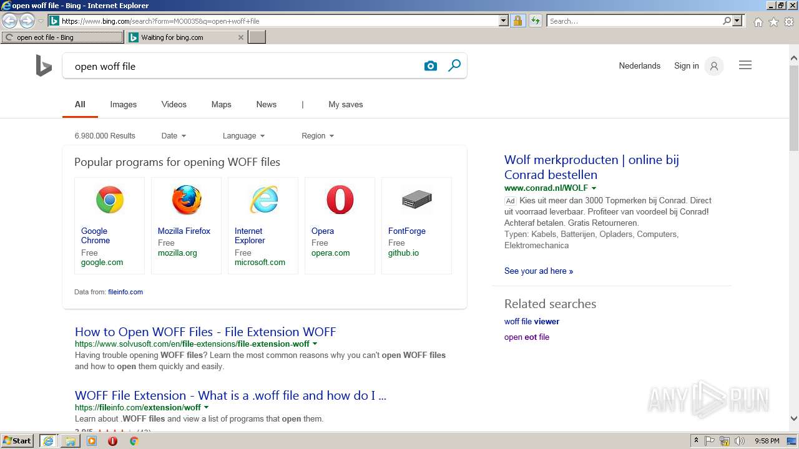Select the All results tab
Image resolution: width=799 pixels, height=449 pixels.
[80, 105]
